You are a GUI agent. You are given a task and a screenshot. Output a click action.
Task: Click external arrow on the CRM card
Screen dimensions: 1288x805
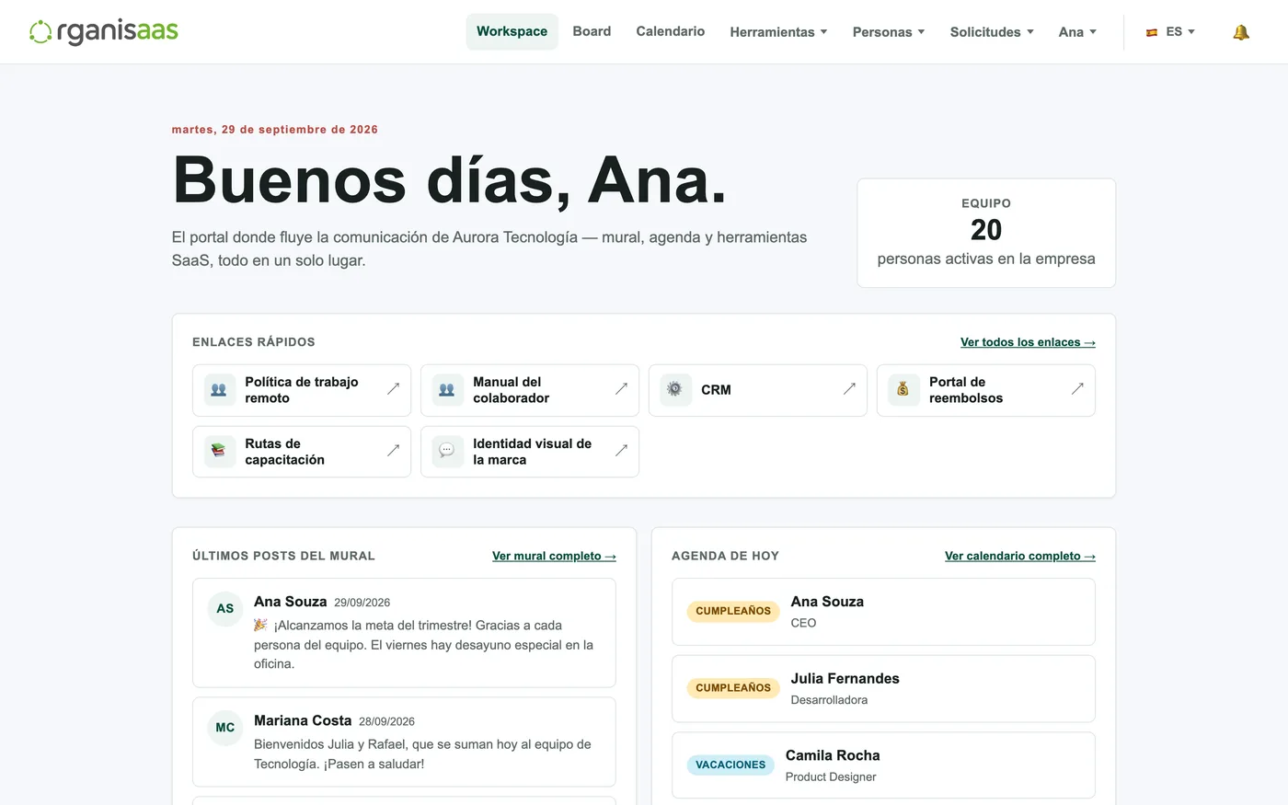pos(849,389)
